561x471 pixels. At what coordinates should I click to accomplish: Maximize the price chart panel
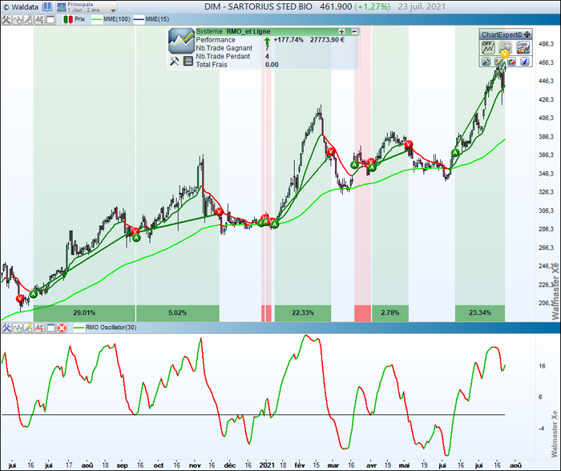pos(50,20)
